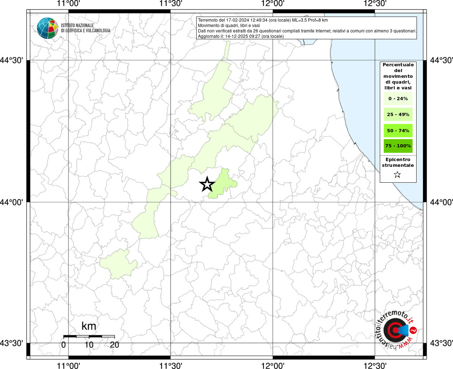The width and height of the screenshot is (453, 369).
Task: Click the legend title 'Percentuale del movimento'
Action: point(398,76)
